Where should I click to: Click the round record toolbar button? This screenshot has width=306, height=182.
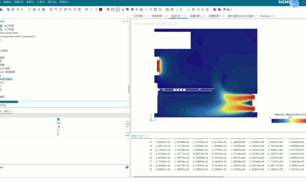(x=34, y=9)
